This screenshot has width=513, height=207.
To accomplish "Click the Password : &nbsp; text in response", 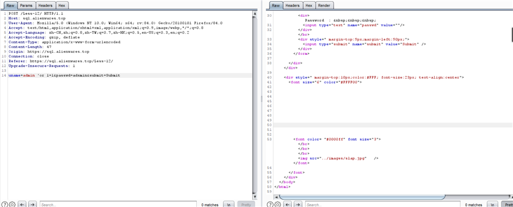I will pos(340,20).
